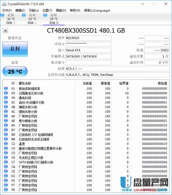
Task: Click status icon for attribute CA
Action: tap(6, 167)
